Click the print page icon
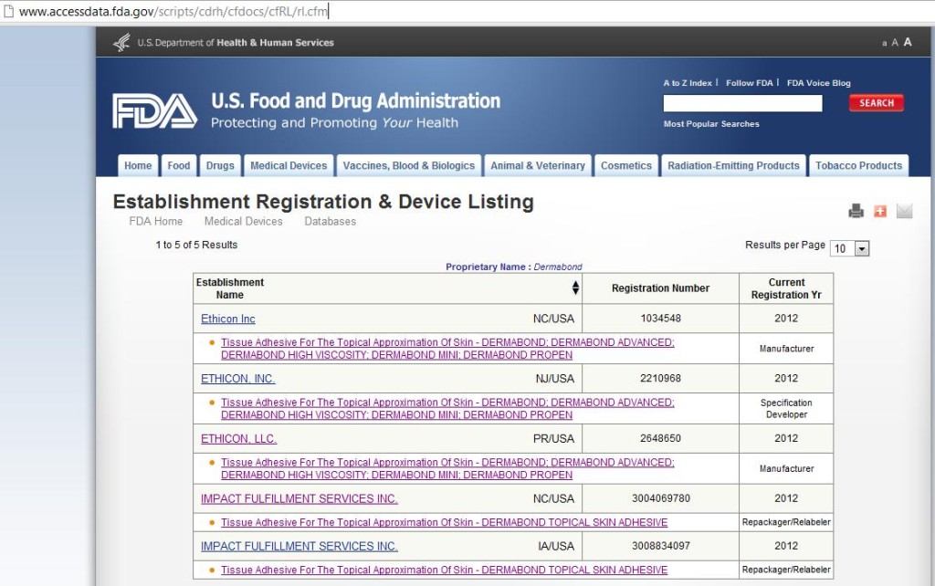The image size is (935, 586). point(856,211)
